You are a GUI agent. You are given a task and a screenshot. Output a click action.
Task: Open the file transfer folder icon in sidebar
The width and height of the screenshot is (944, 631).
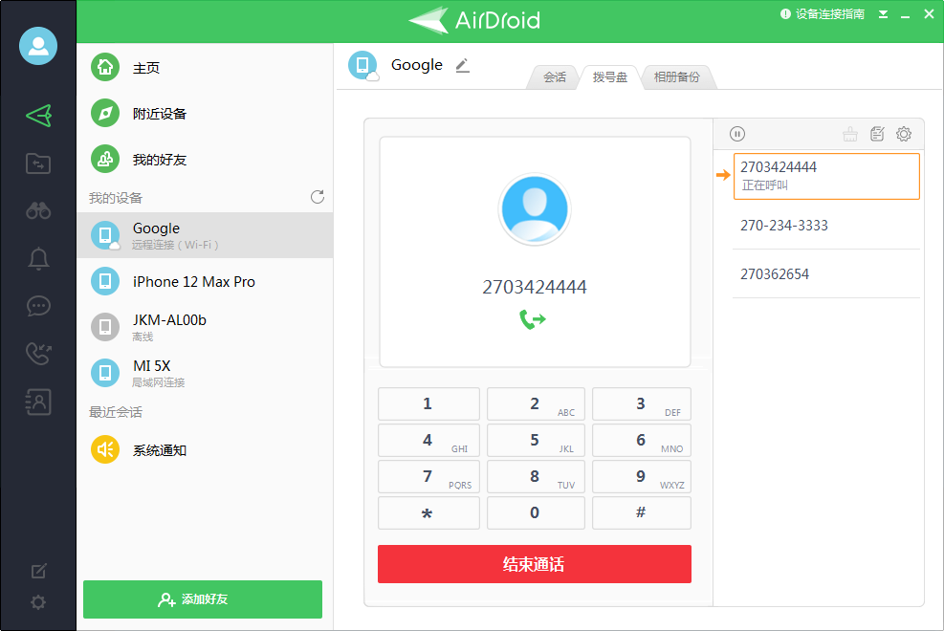38,163
